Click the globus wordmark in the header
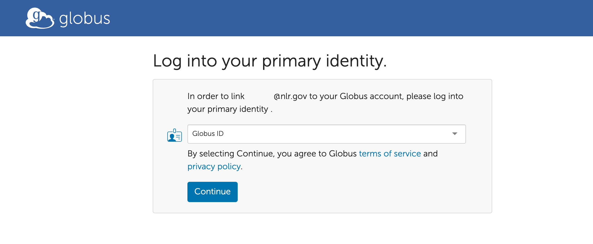Image resolution: width=593 pixels, height=244 pixels. tap(84, 18)
